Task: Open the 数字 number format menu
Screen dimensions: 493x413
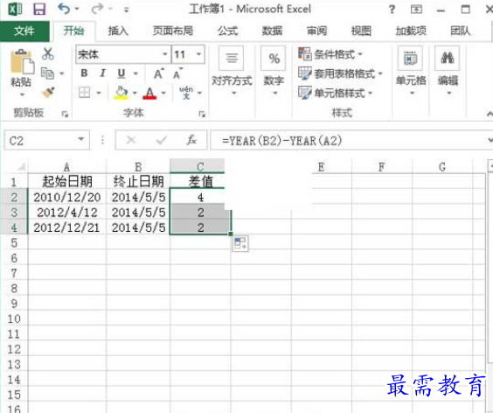Action: (x=274, y=72)
